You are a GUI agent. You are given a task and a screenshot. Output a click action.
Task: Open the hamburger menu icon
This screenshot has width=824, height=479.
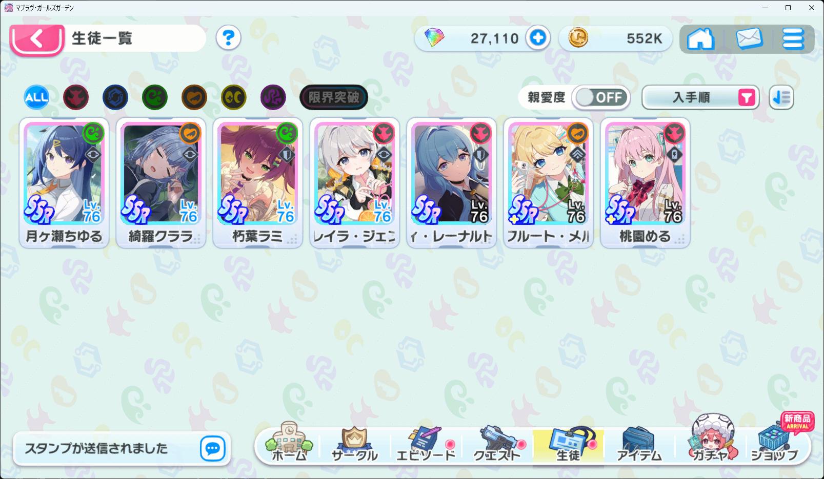click(793, 38)
